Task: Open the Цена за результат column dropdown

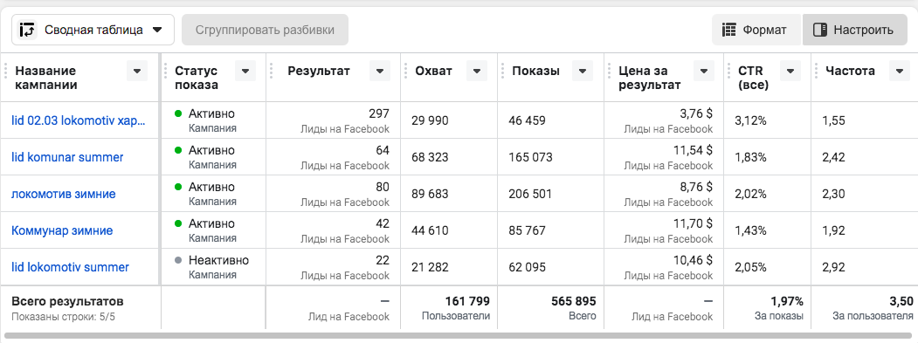Action: coord(704,72)
